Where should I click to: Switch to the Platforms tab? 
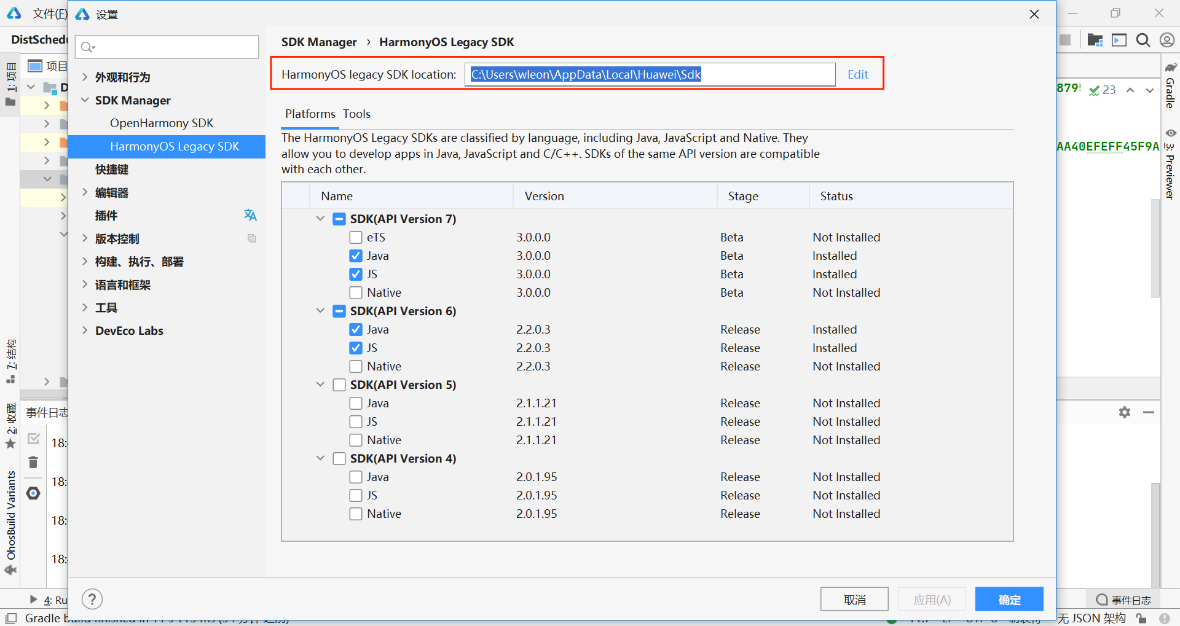point(310,114)
